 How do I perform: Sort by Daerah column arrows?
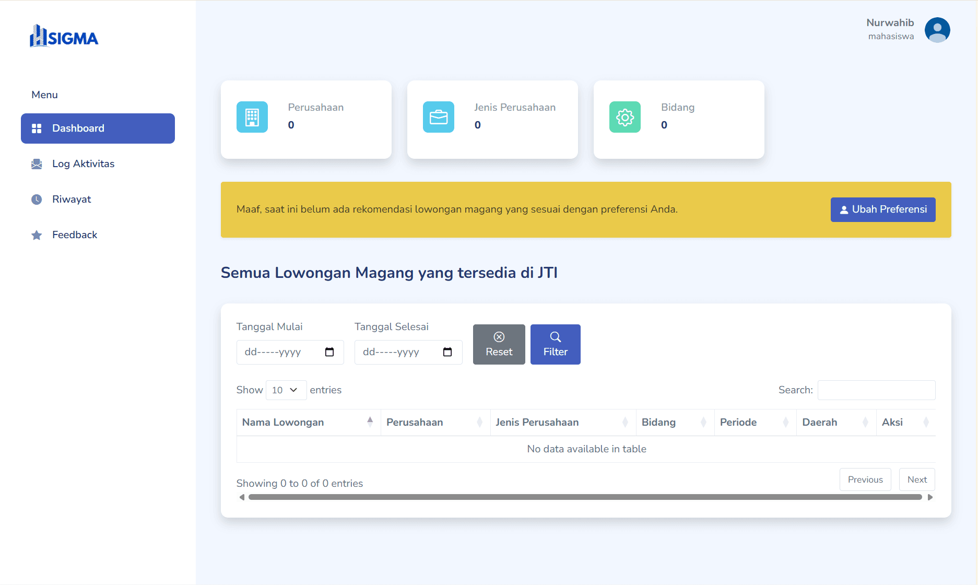coord(865,422)
